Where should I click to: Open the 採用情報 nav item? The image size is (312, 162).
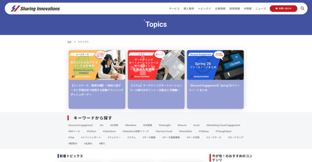(x=234, y=9)
